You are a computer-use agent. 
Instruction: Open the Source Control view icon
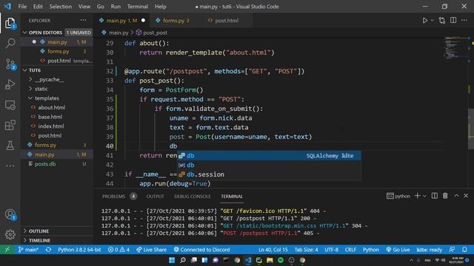pos(10,64)
